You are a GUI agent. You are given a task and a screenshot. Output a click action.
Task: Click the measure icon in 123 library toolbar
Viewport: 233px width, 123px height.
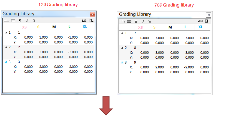(x=6, y=21)
